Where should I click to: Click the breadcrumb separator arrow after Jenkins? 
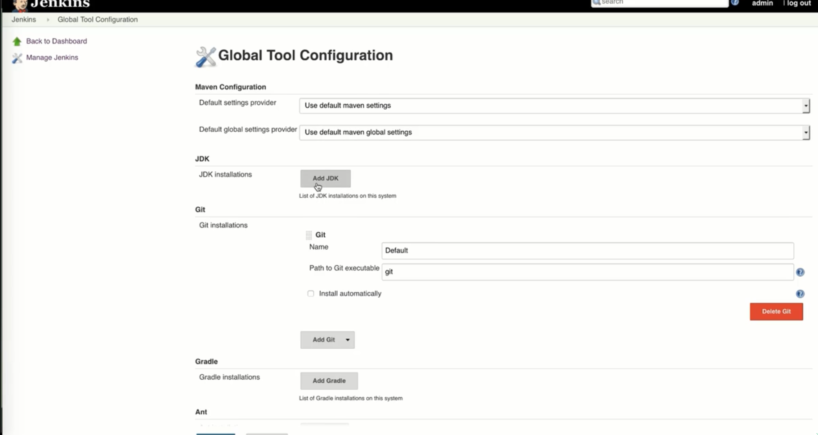(x=48, y=20)
